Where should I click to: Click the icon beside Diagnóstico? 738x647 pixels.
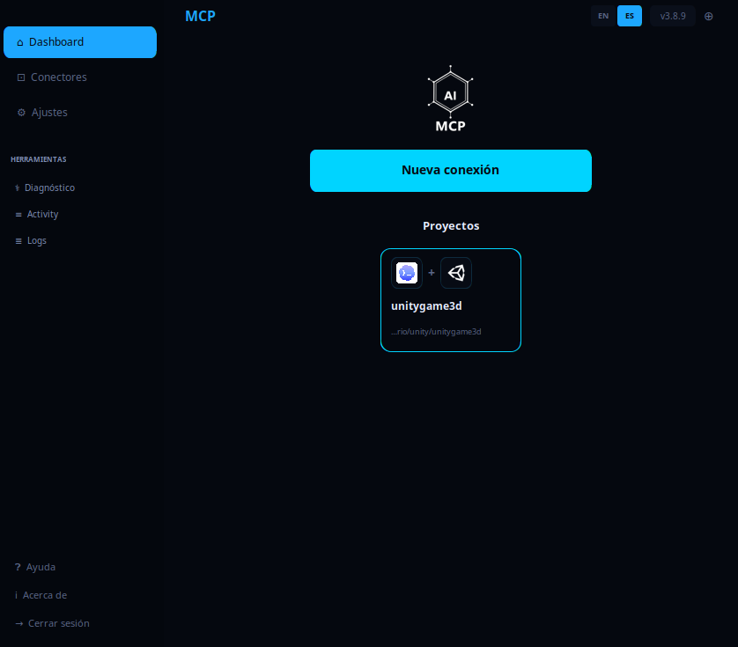(x=18, y=188)
